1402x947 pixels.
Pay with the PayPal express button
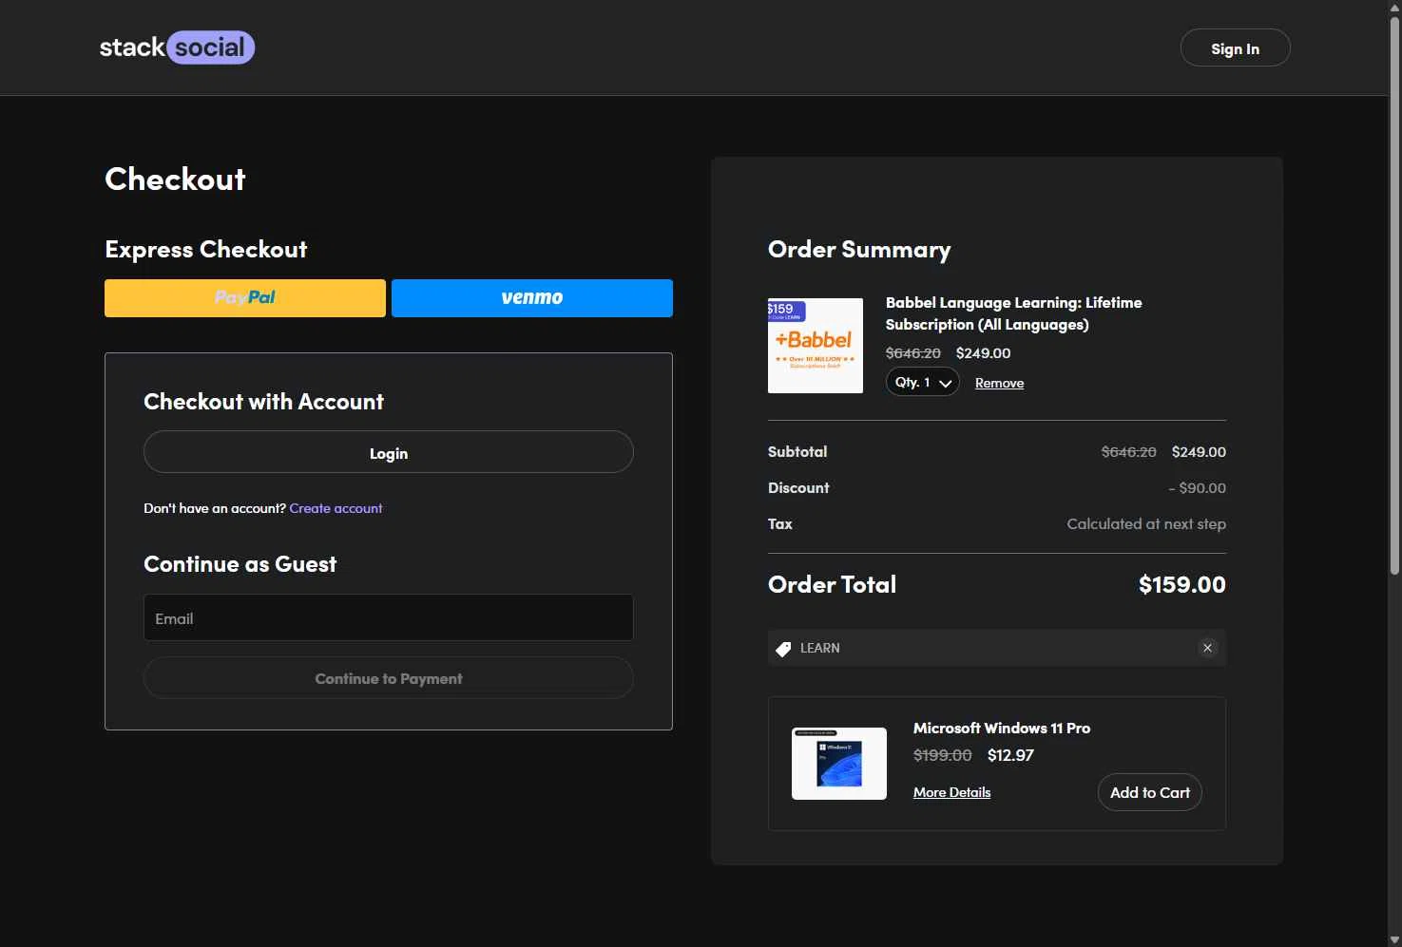point(245,298)
